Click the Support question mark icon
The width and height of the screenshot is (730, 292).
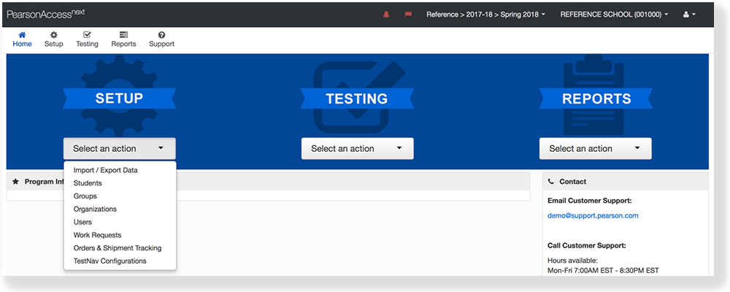coord(161,34)
